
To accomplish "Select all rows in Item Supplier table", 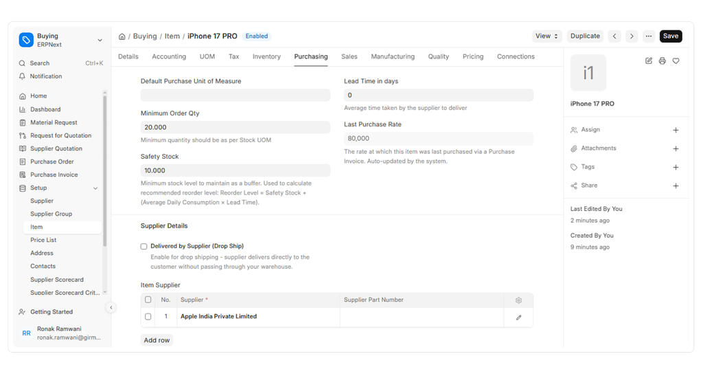I will tap(148, 300).
